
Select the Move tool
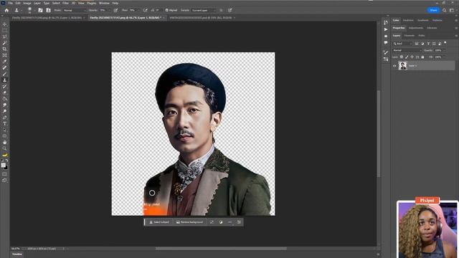(x=4, y=24)
